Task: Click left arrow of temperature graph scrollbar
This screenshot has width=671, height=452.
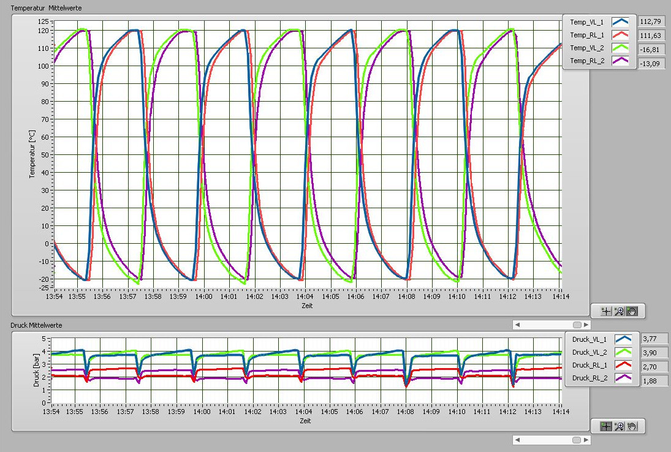Action: point(517,325)
